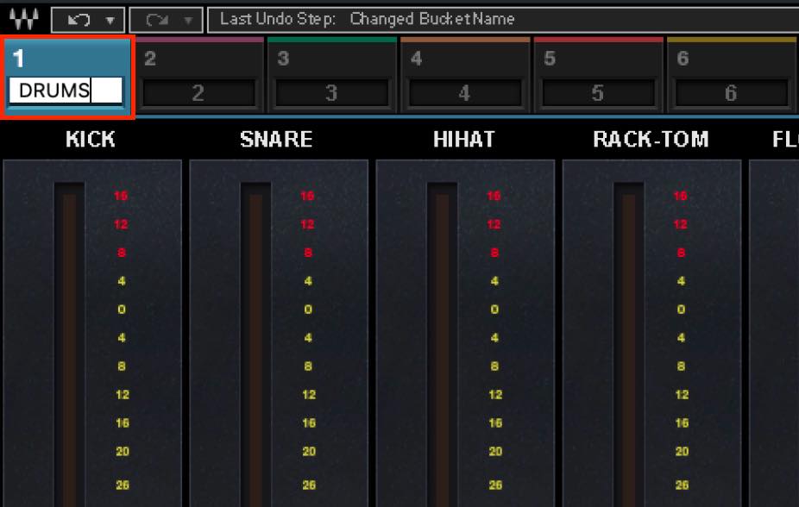This screenshot has height=507, width=799.
Task: Click the red 12 mark on SNARE meter
Action: pyautogui.click(x=307, y=224)
